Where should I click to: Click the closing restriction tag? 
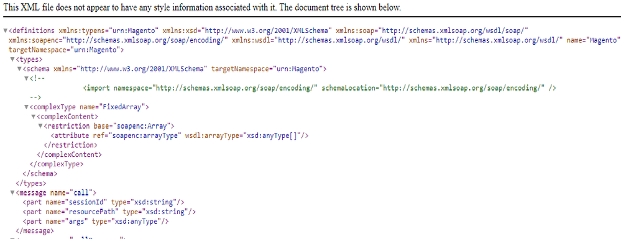click(70, 145)
